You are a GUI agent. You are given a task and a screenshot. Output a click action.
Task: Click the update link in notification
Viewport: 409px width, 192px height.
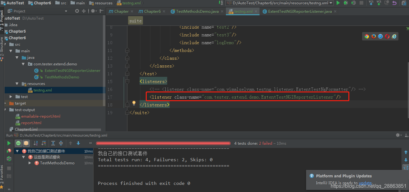365,183
